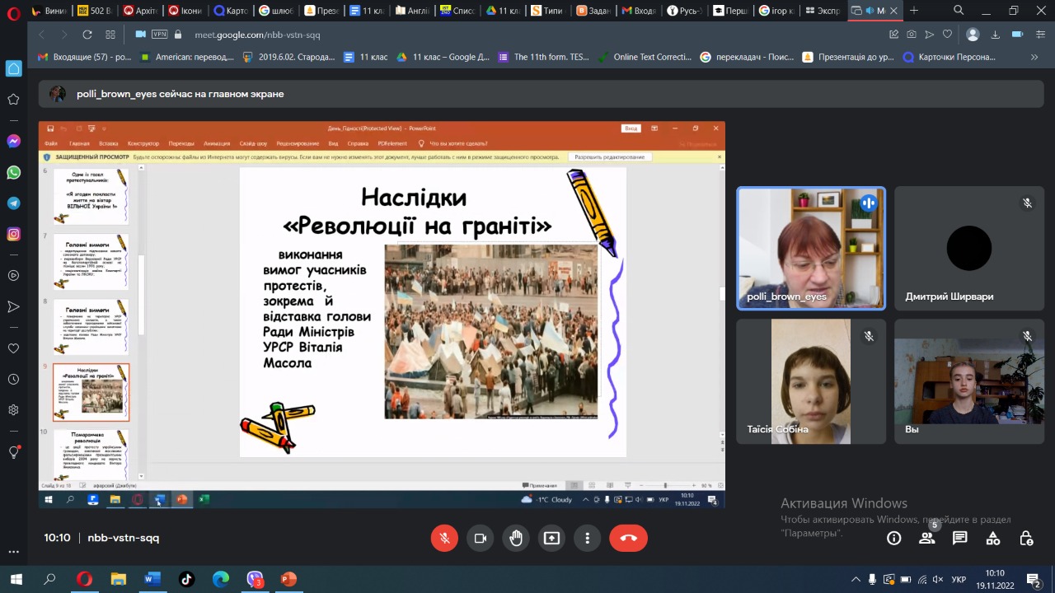Open the search-in-tabs magnifier

click(959, 11)
